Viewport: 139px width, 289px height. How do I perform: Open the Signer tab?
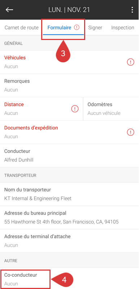[95, 28]
